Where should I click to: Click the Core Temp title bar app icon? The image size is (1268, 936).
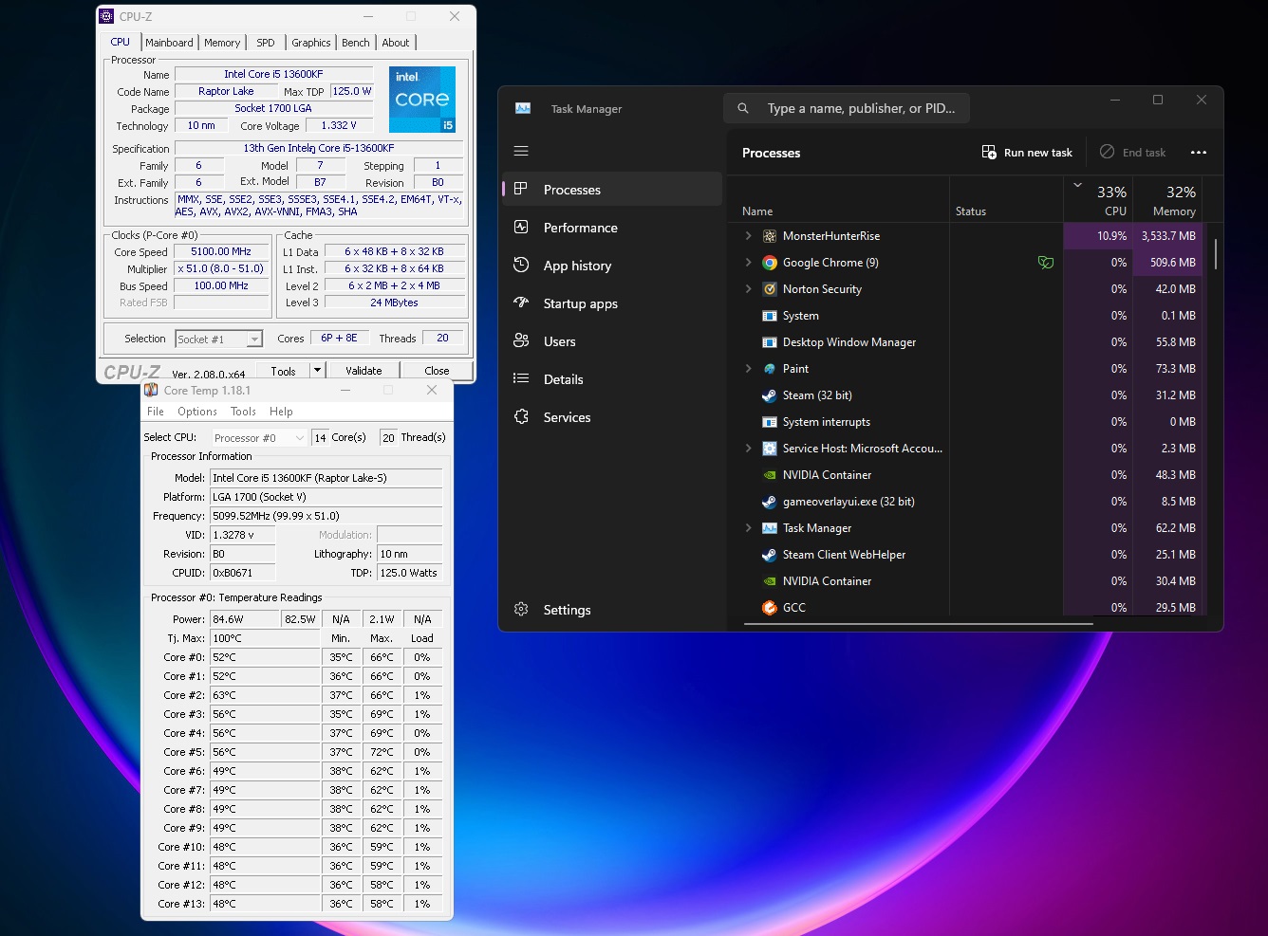151,390
